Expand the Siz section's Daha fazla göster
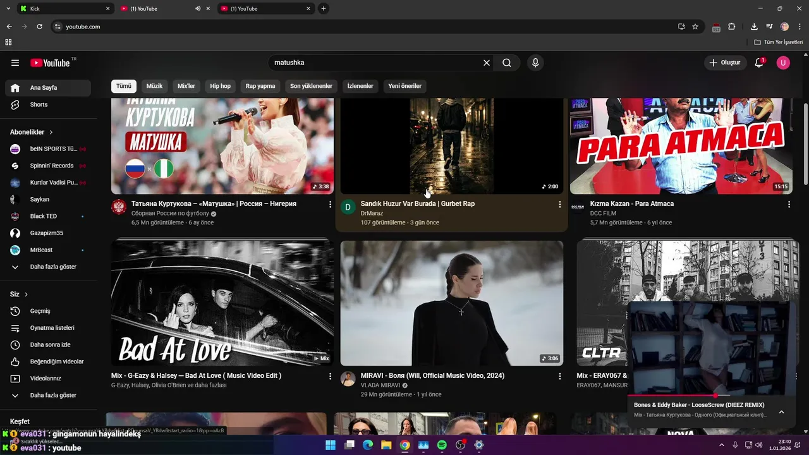809x455 pixels. 48,396
